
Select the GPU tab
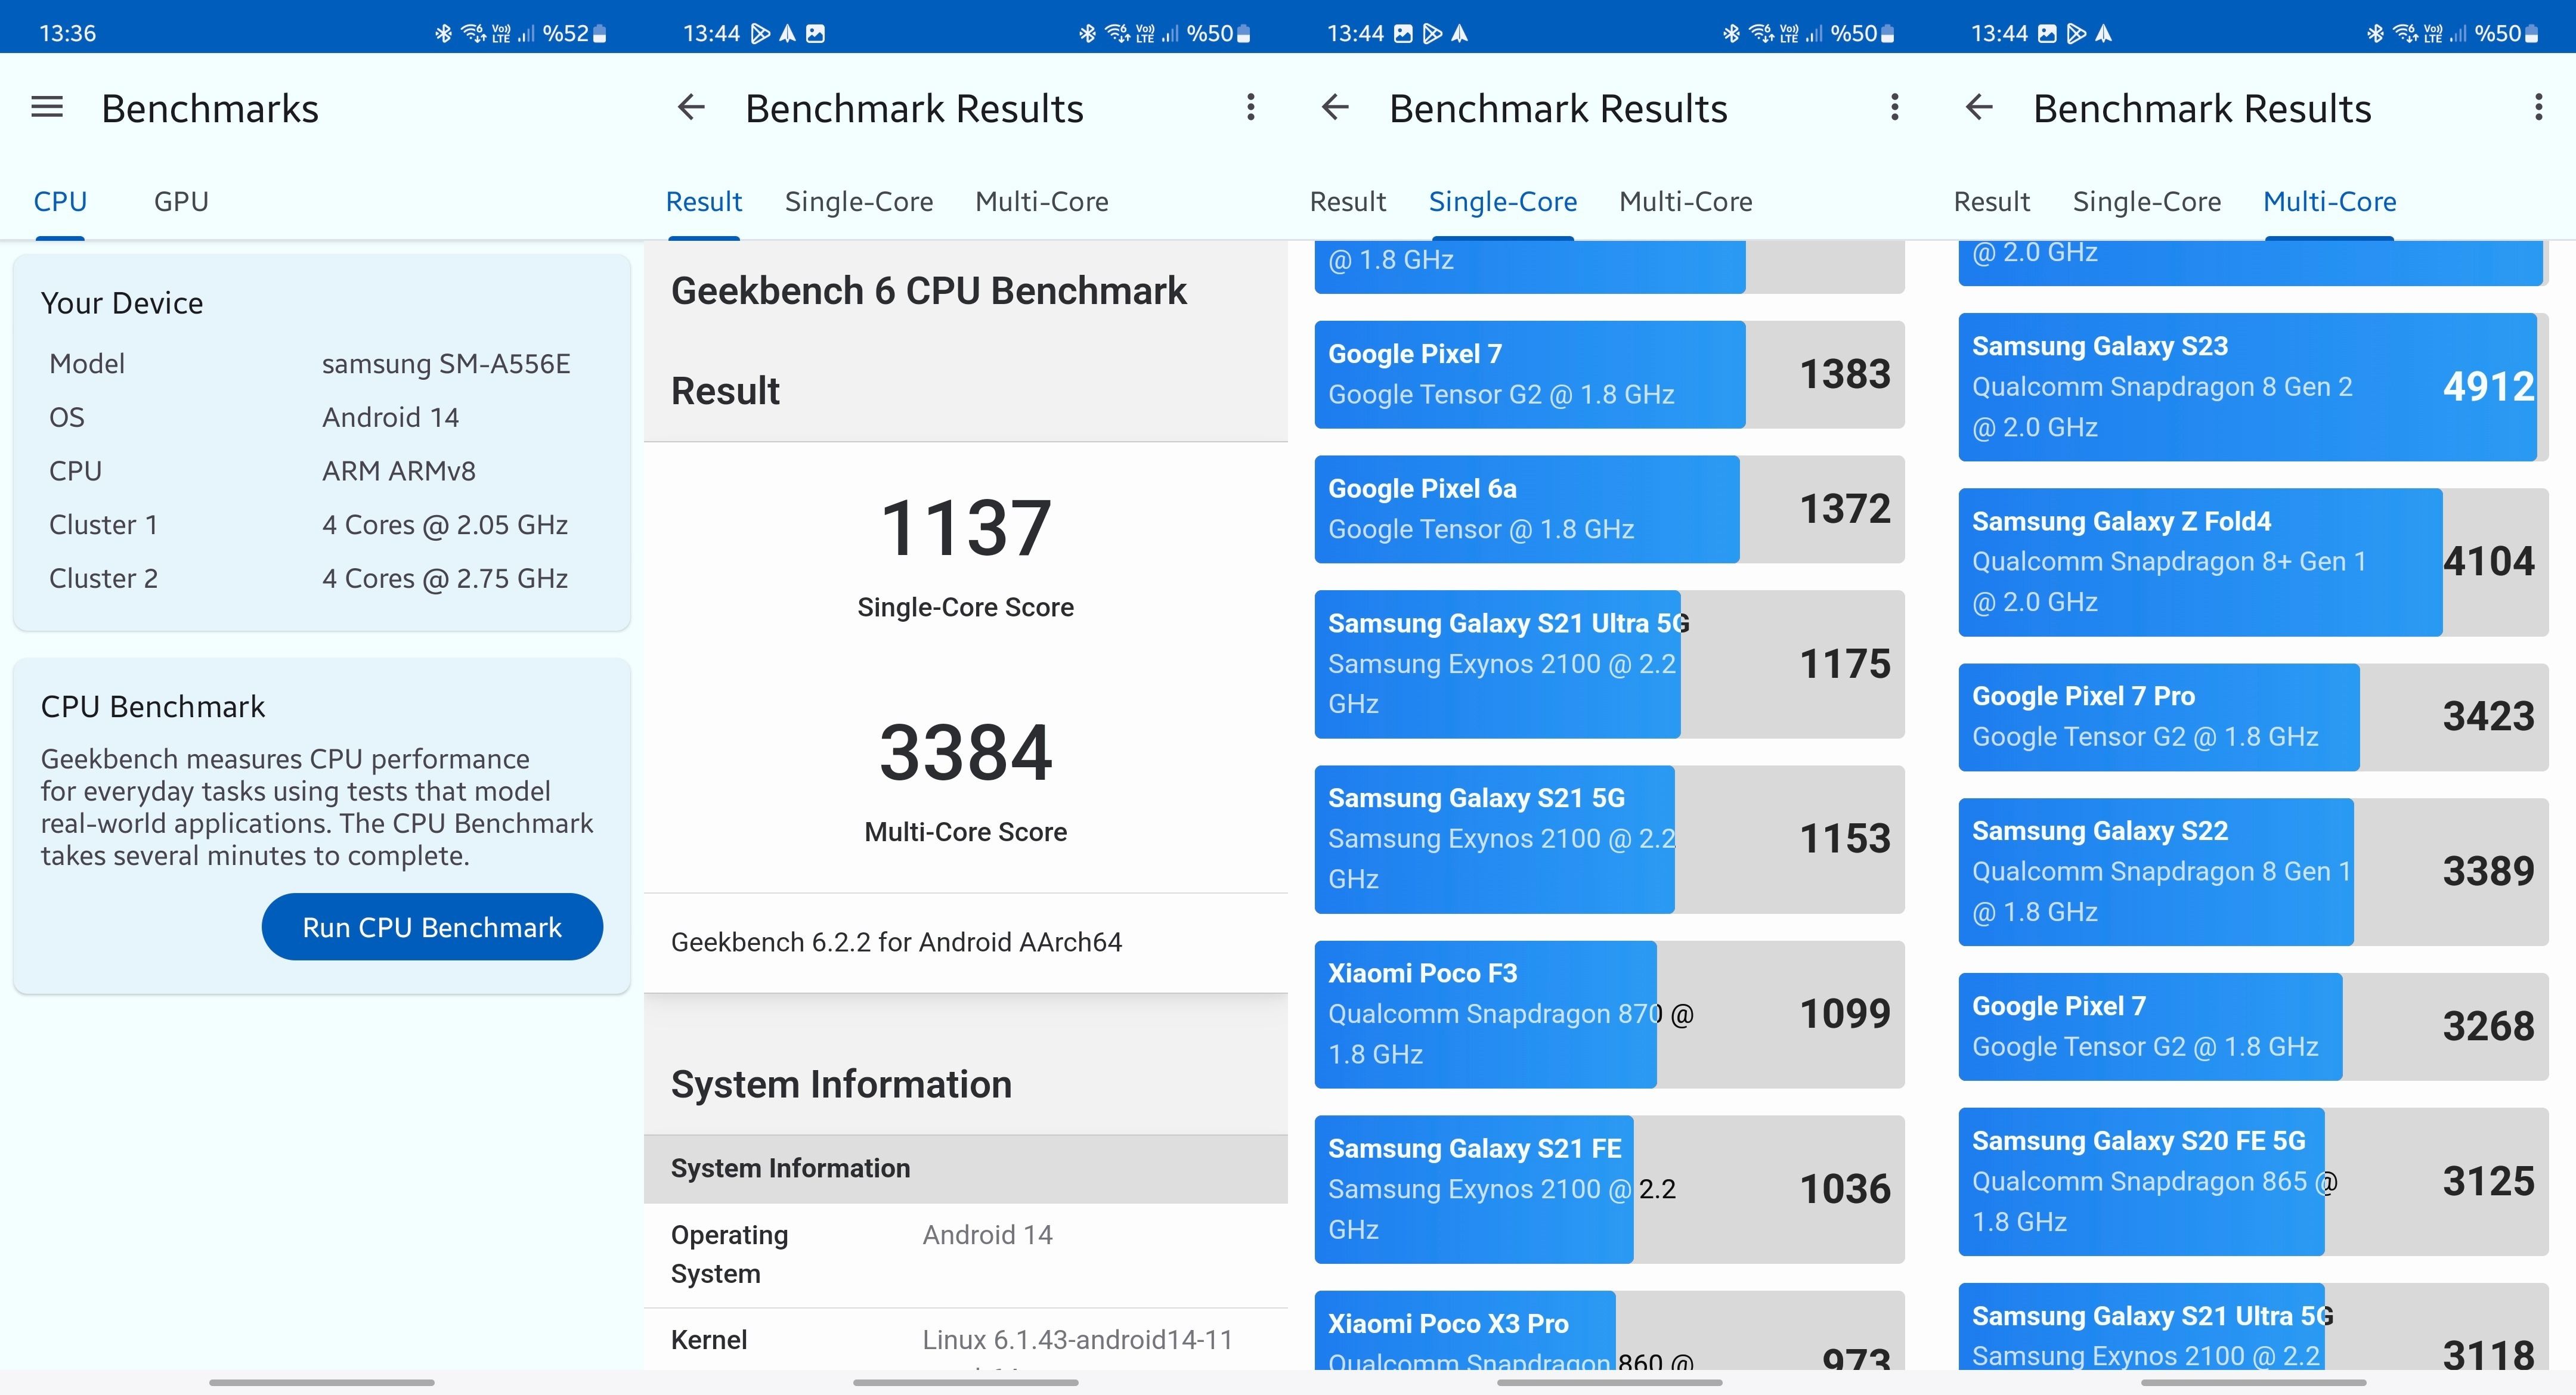[181, 201]
